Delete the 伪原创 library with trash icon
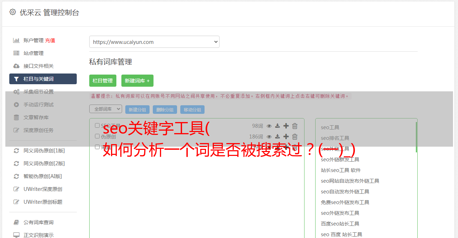Viewport: 458px width, 238px height. click(x=295, y=137)
